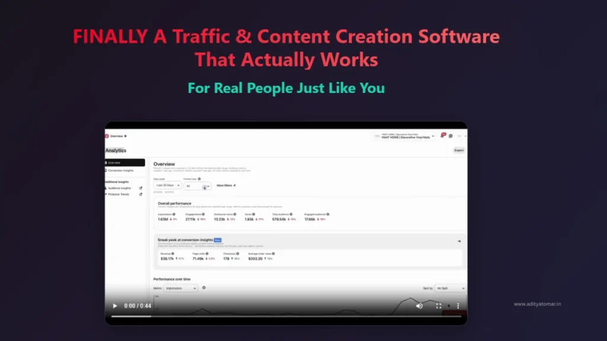Click the info icon beside Impressions stat

(x=174, y=214)
